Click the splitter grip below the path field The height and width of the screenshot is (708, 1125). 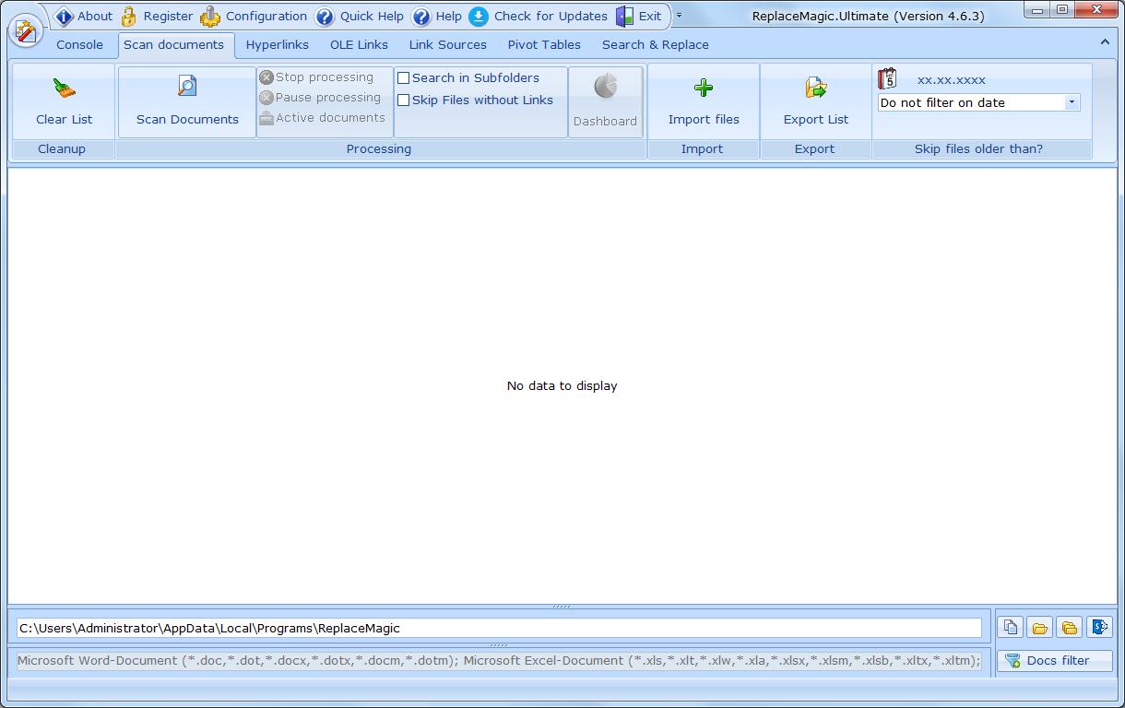(x=499, y=645)
